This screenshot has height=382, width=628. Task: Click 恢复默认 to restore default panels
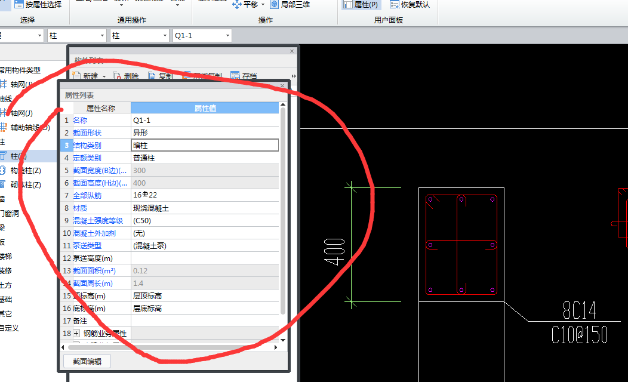[x=410, y=4]
